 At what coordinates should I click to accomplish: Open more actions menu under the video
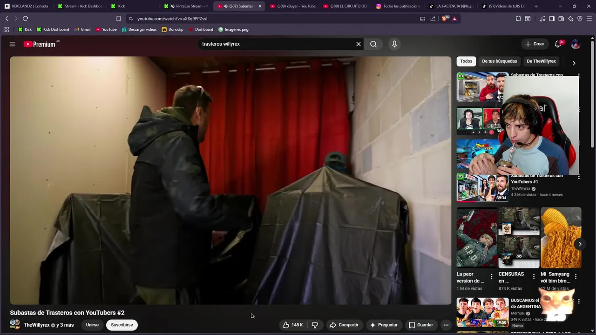point(446,325)
